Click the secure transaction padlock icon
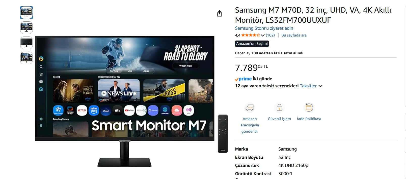Screen dimensions: 406x179 pos(279,108)
